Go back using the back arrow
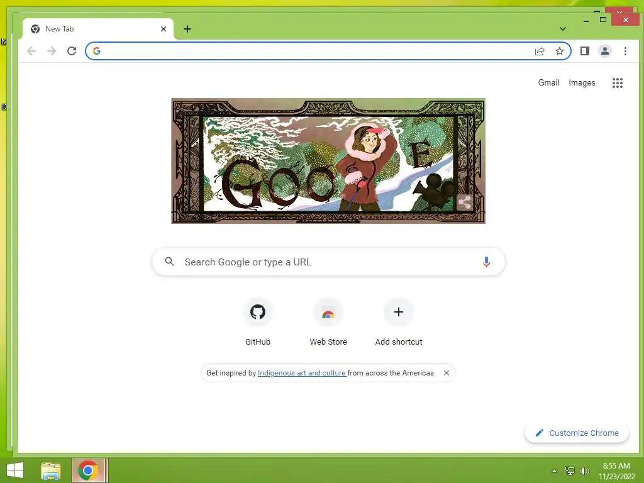Image resolution: width=644 pixels, height=483 pixels. click(x=31, y=51)
